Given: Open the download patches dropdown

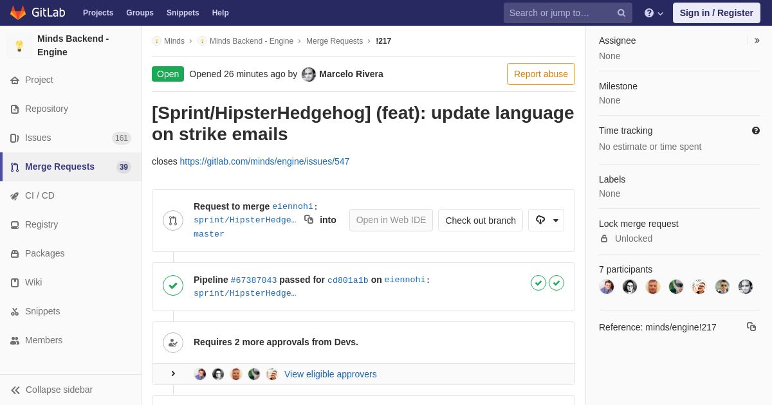Looking at the screenshot, I should click(x=546, y=220).
